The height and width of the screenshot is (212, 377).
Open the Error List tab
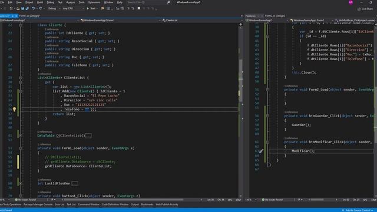59,204
